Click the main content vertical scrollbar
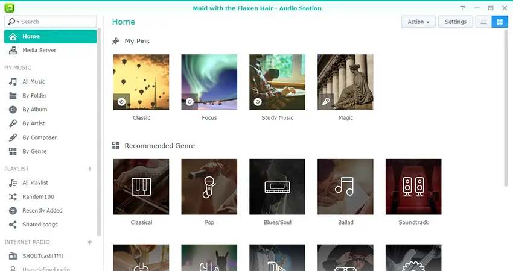Viewport: 513px width, 271px height. 506,108
